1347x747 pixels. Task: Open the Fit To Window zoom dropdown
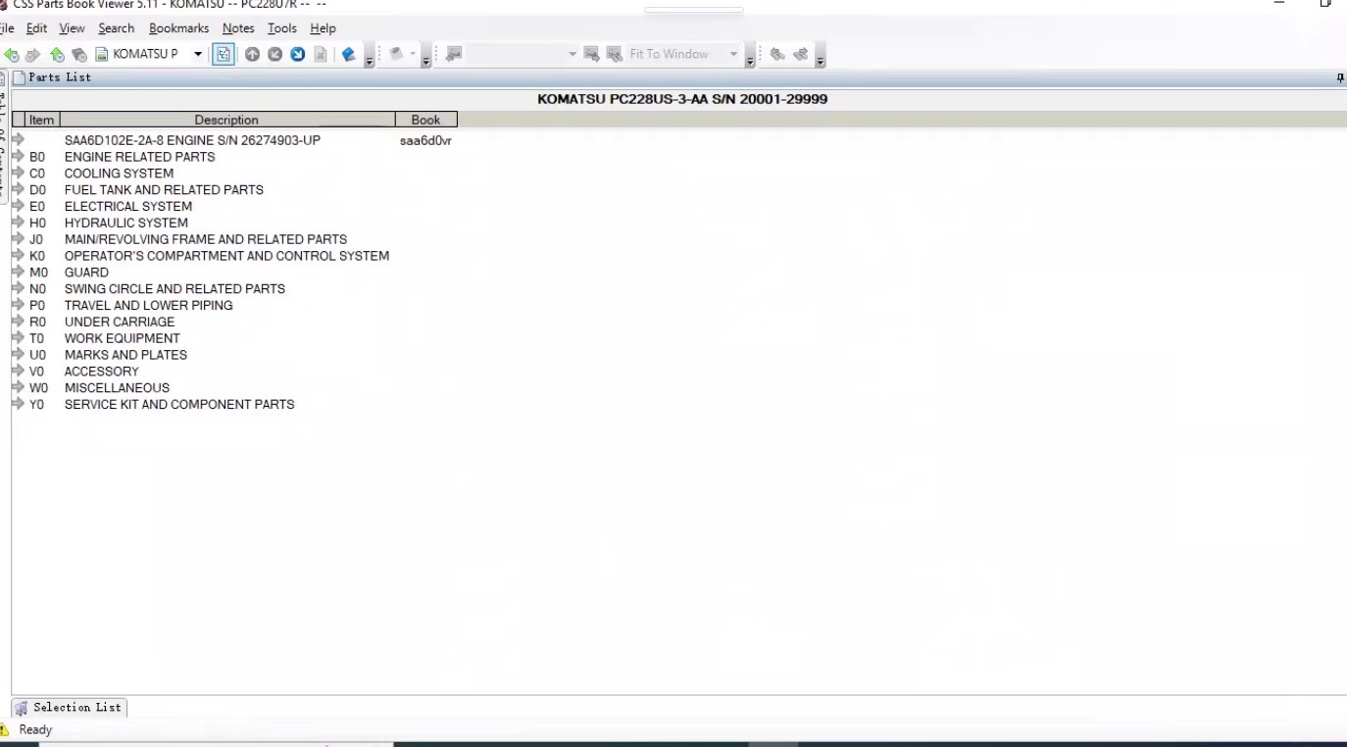tap(732, 54)
